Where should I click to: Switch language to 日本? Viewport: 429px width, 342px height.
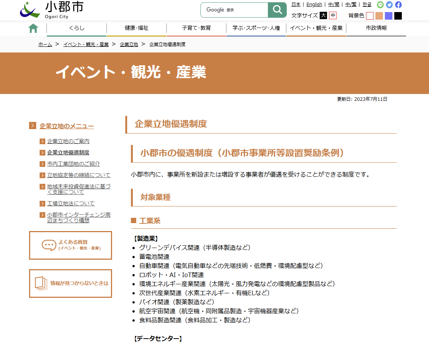pyautogui.click(x=296, y=5)
